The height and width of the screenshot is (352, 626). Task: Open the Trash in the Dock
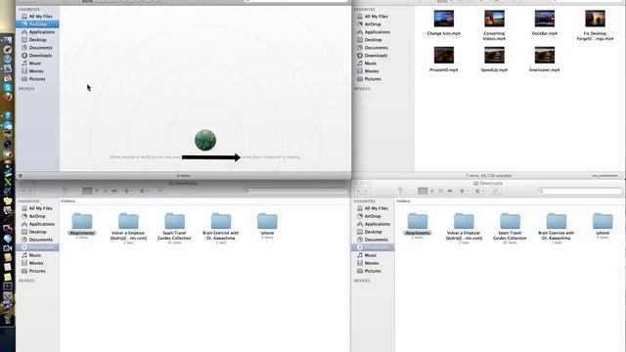coord(7,319)
